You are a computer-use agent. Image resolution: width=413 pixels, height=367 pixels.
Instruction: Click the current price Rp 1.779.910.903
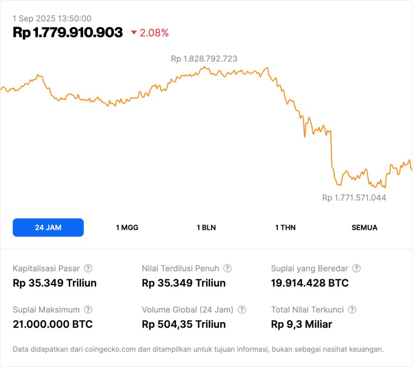click(68, 33)
